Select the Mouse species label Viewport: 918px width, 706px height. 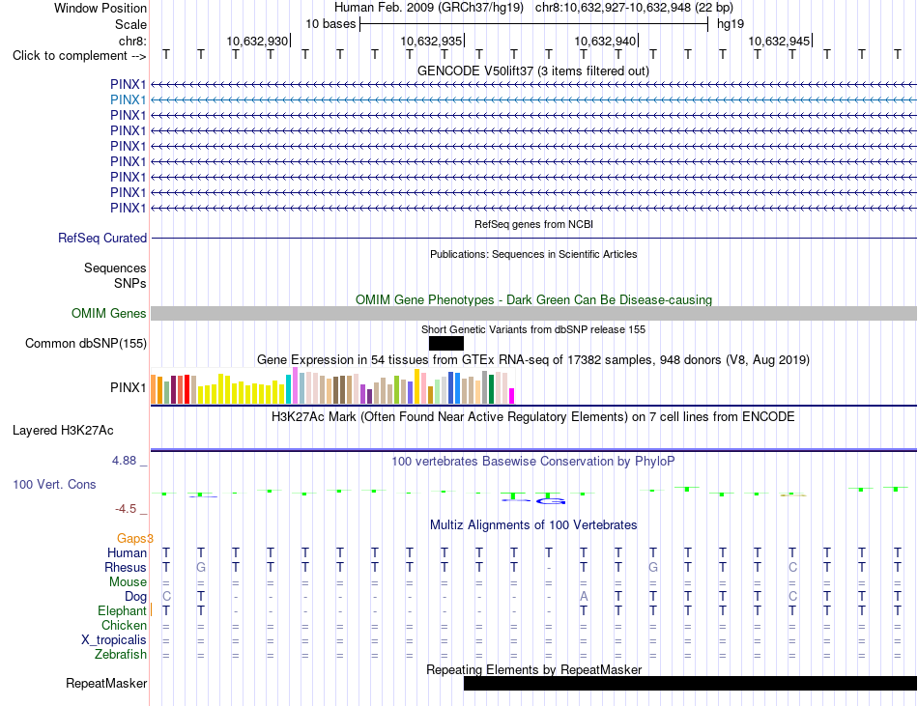128,582
